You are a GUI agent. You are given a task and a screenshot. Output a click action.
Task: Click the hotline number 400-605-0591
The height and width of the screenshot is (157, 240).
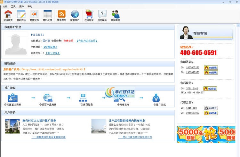click(x=198, y=53)
